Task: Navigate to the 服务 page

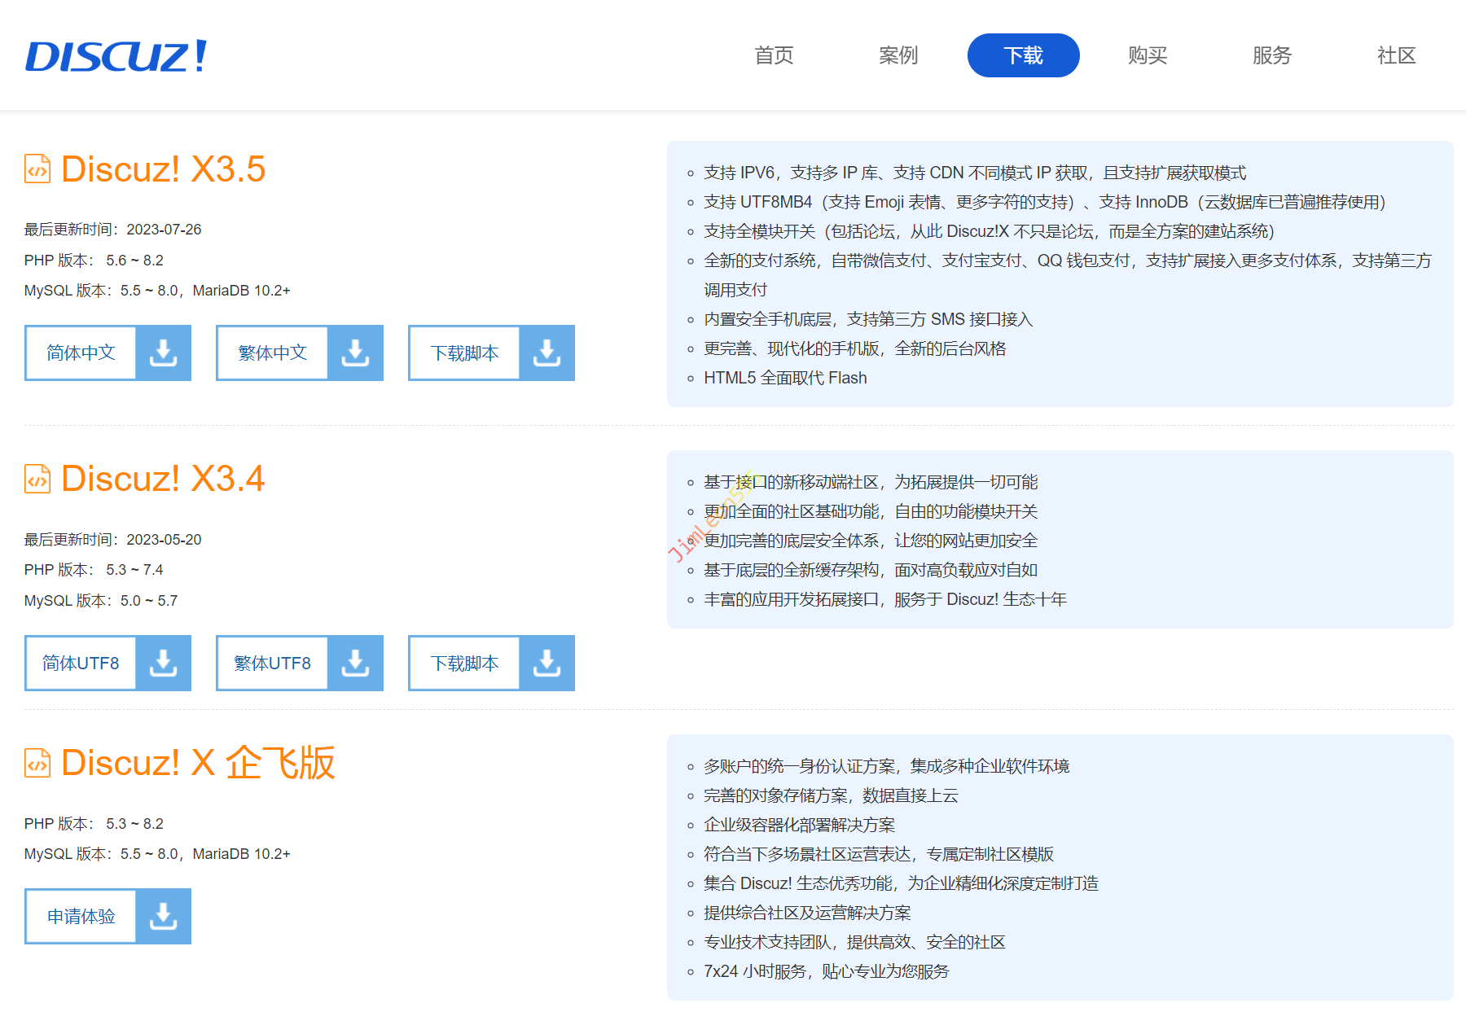Action: point(1272,55)
